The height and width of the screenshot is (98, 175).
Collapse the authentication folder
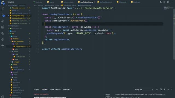tap(19, 41)
